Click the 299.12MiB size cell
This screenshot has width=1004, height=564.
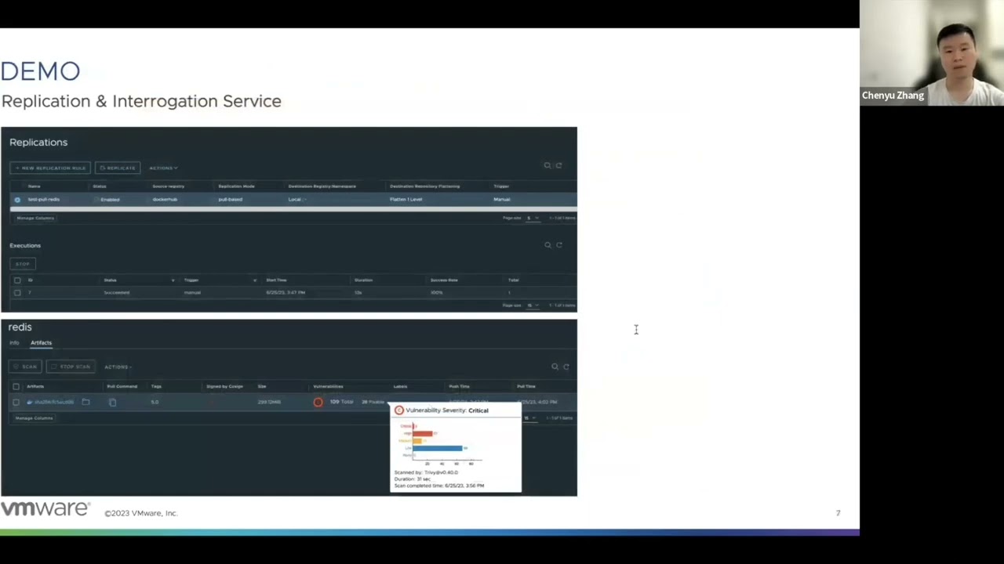click(x=269, y=402)
